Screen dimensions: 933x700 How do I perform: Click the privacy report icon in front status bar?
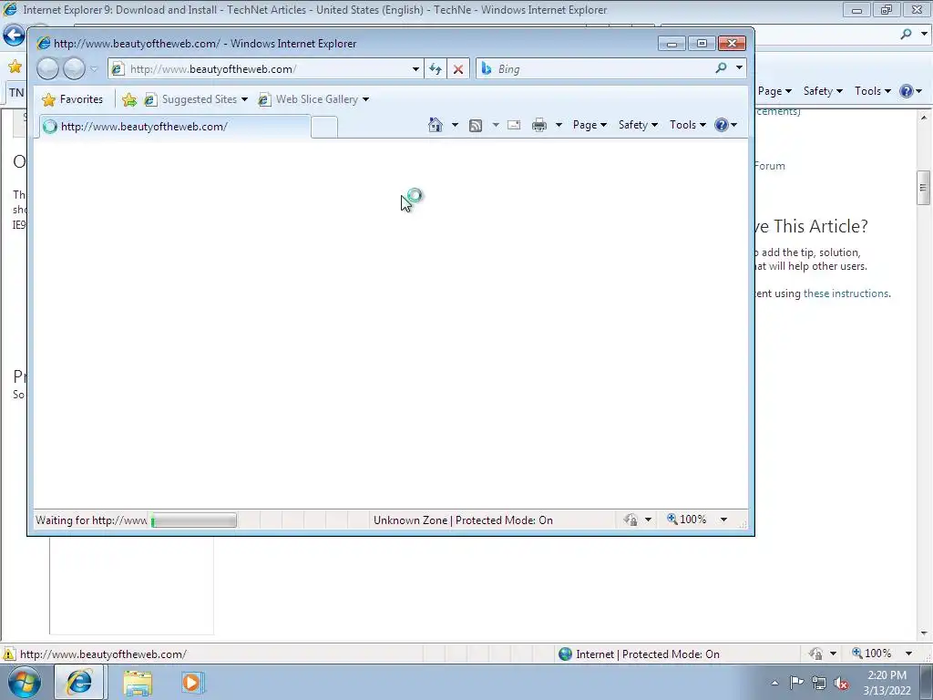click(x=631, y=520)
